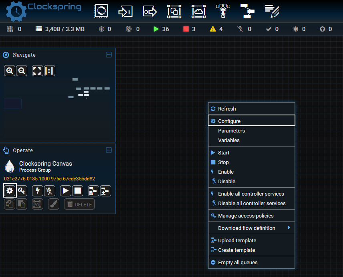The width and height of the screenshot is (343, 277).
Task: Click the Clockspring Canvas name in Operate
Action: pos(46,164)
